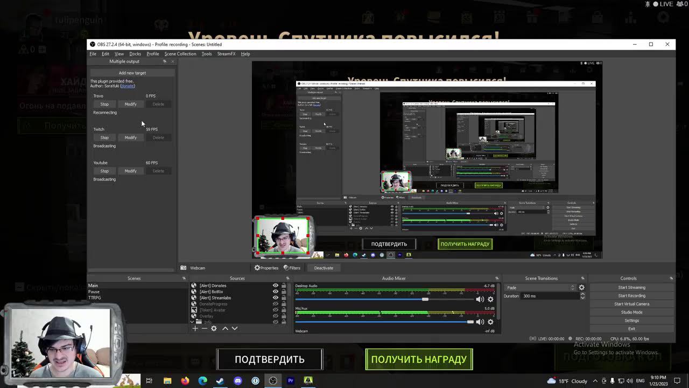Collapse the Info group in Sources
Image resolution: width=689 pixels, height=388 pixels.
193,322
